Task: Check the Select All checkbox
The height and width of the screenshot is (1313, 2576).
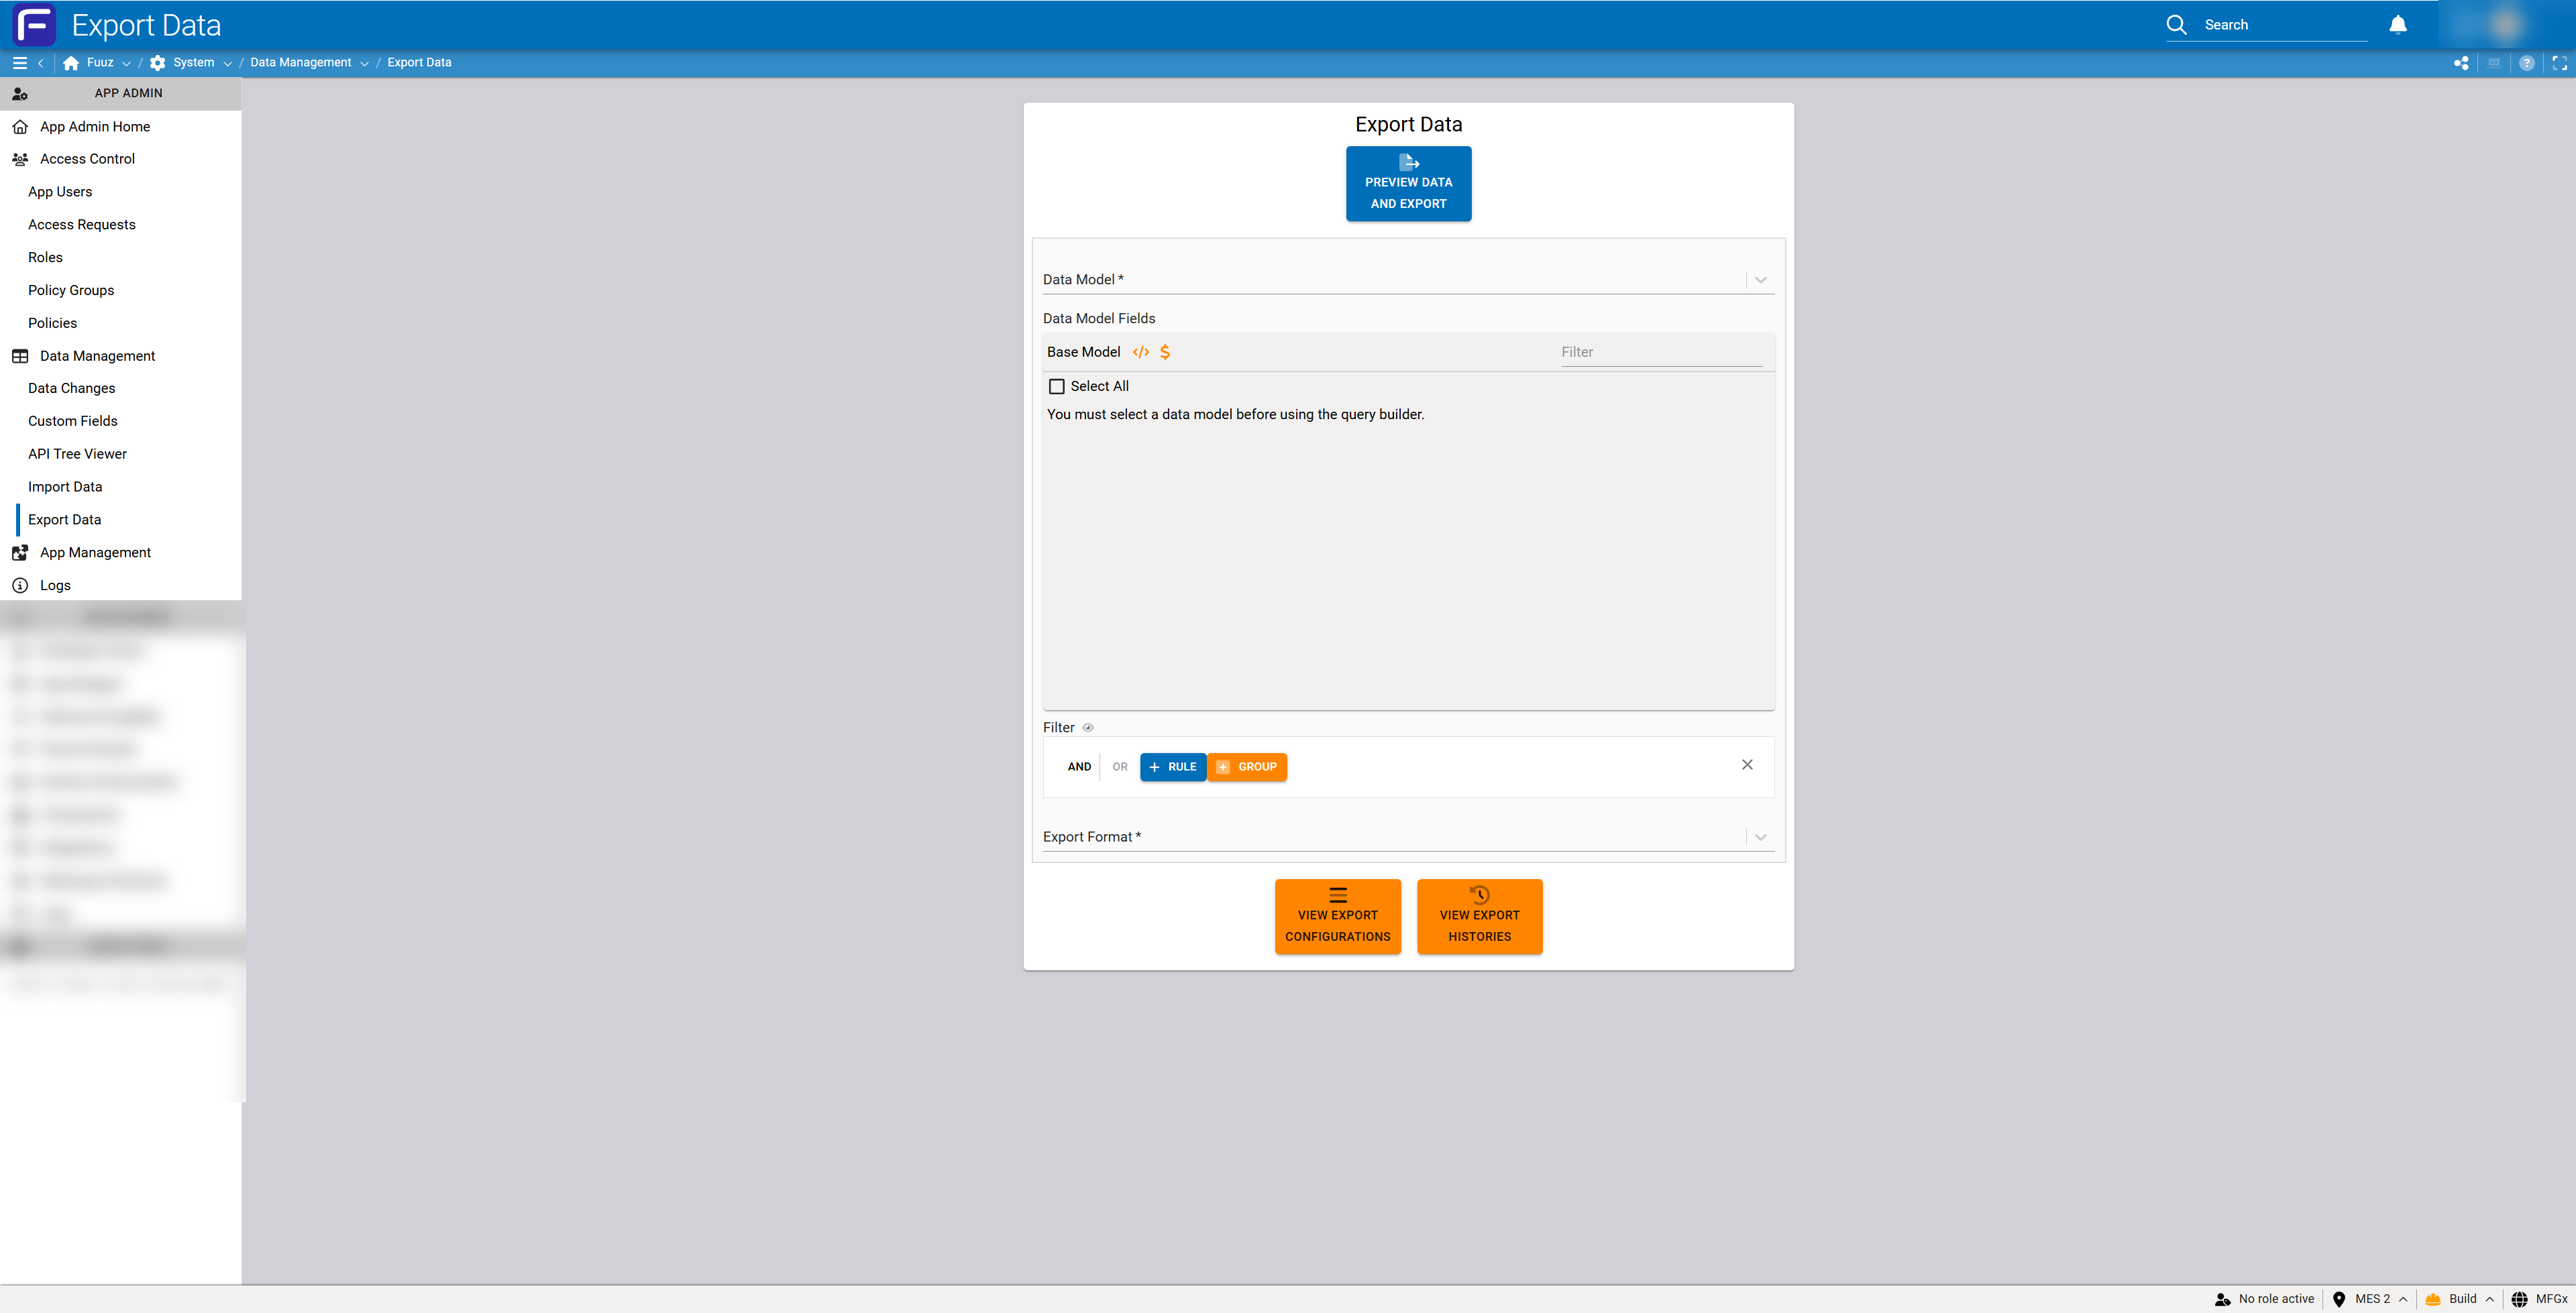Action: pos(1057,387)
